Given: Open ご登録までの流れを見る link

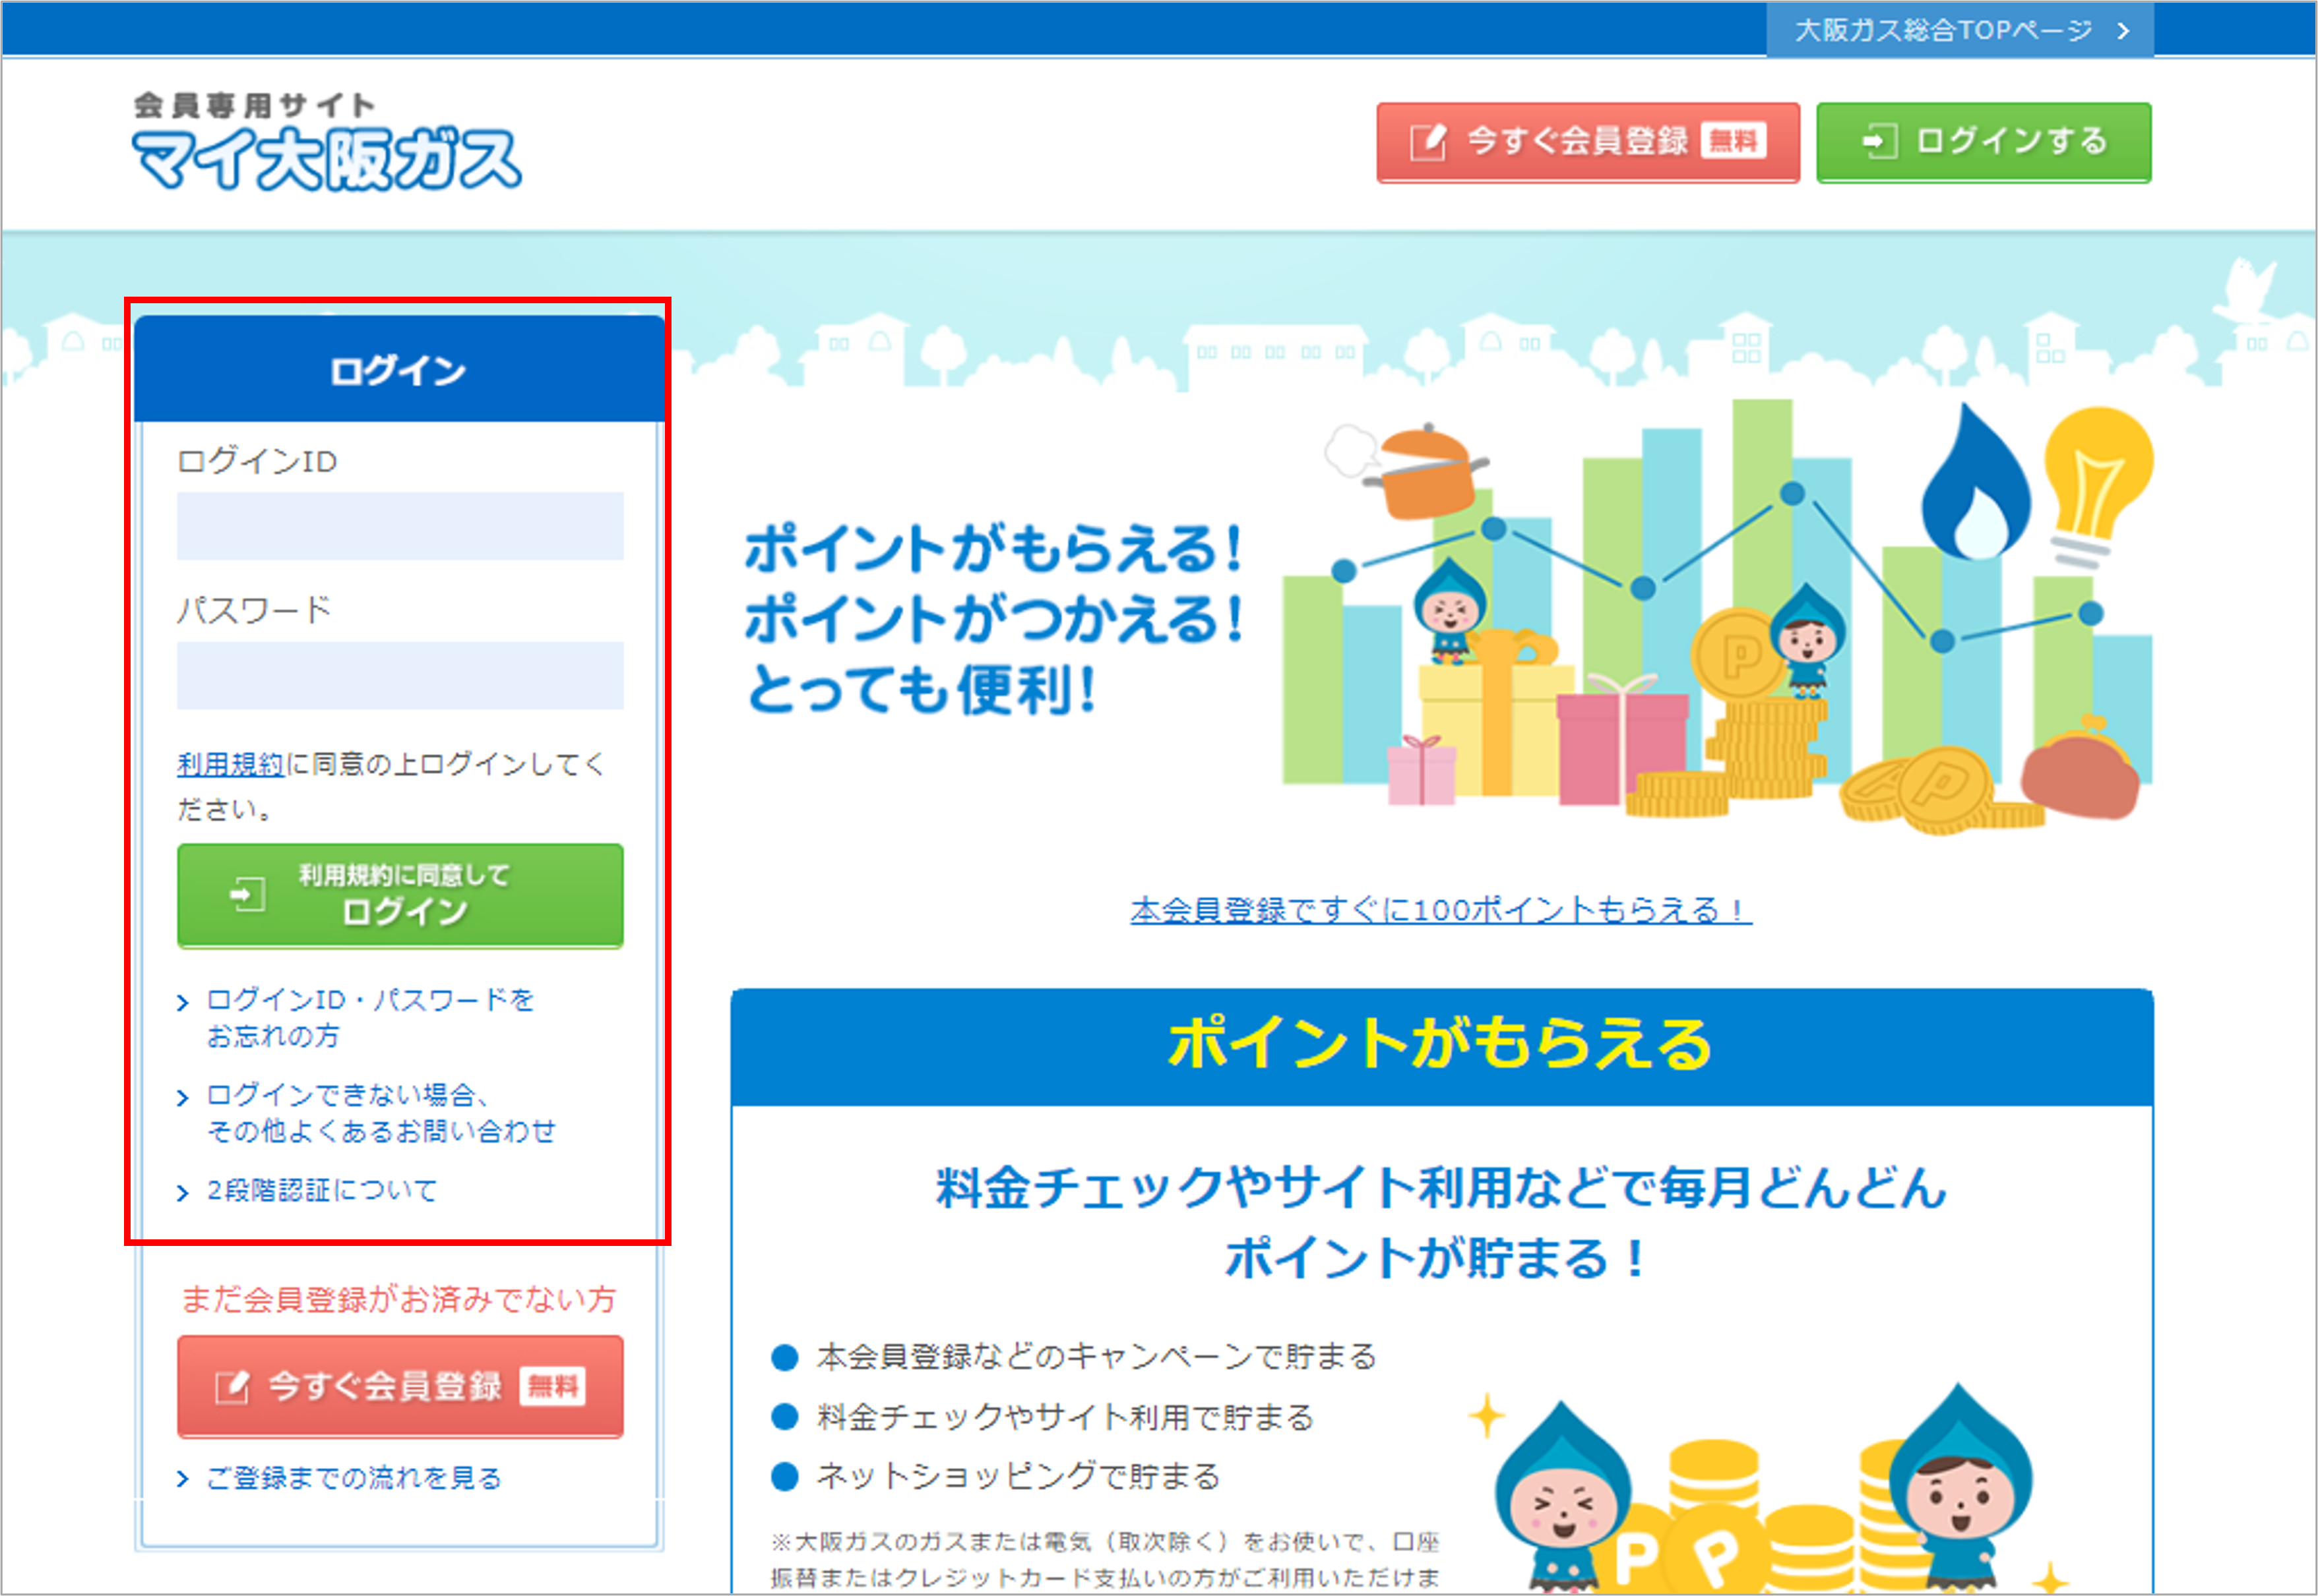Looking at the screenshot, I should click(x=353, y=1478).
